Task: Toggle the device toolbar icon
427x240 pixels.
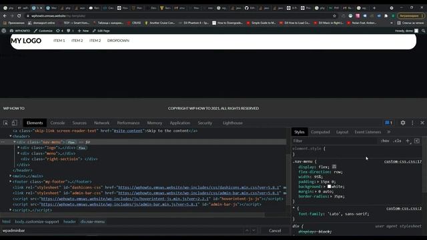Action: point(15,123)
